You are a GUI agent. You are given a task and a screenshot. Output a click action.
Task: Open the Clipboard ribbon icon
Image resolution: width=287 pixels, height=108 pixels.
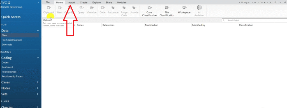pos(48,10)
